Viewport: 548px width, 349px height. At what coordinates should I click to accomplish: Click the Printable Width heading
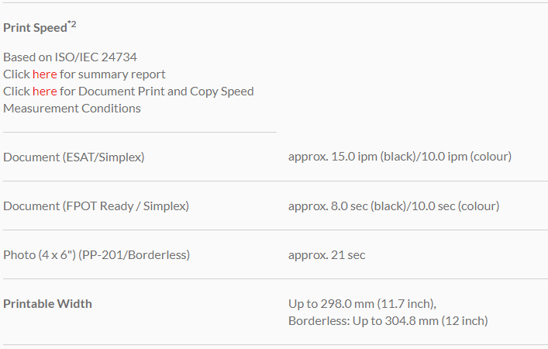click(47, 304)
